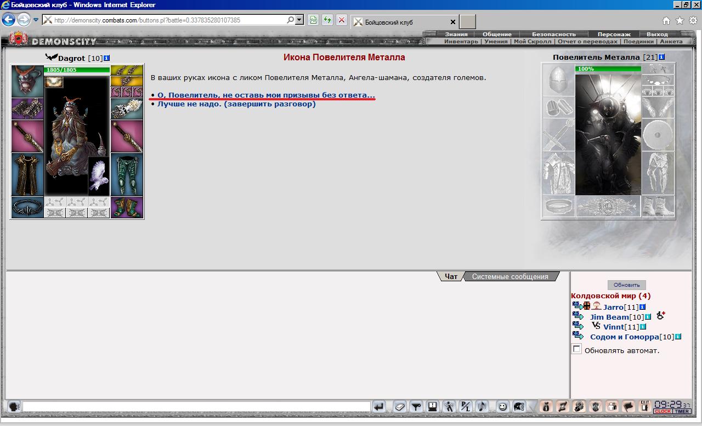Viewport: 702px width, 426px height.
Task: Click Повелитель Металла empty shield slot
Action: tap(658, 135)
